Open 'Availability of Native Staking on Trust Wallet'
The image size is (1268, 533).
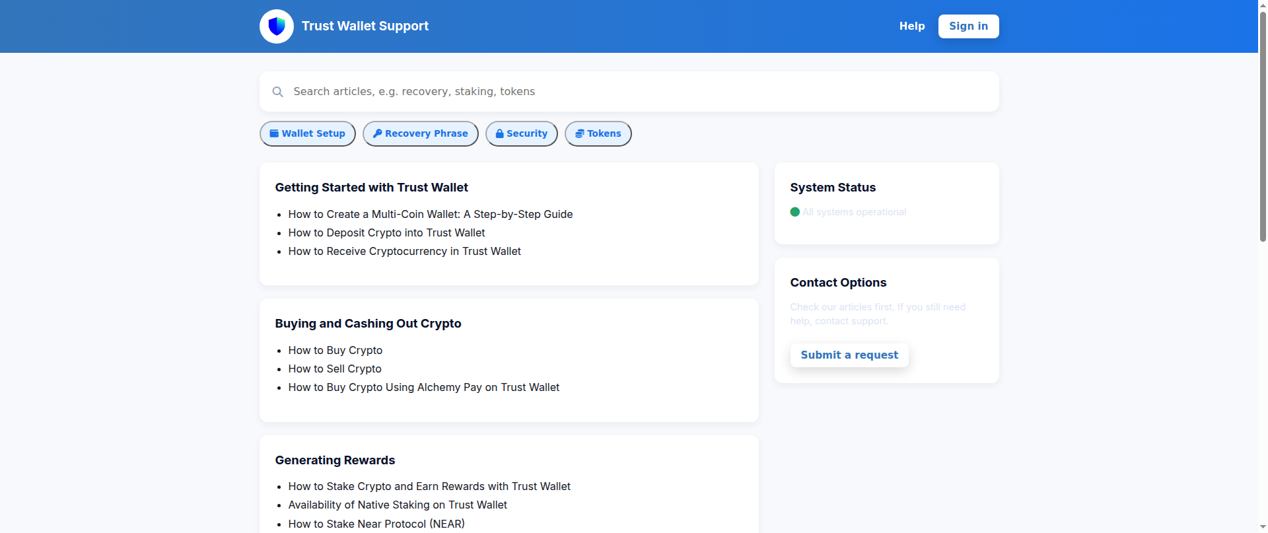click(398, 505)
